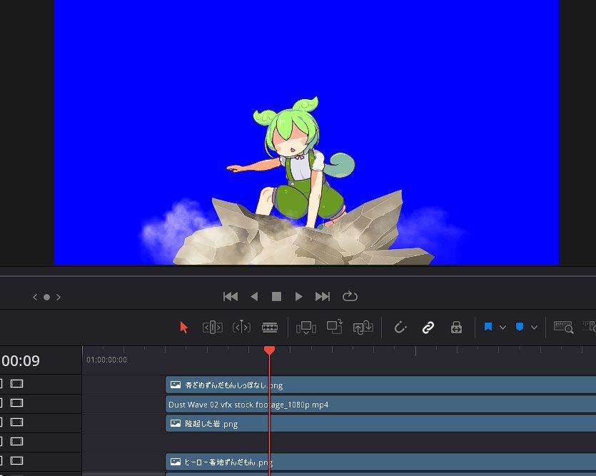596x476 pixels.
Task: Start forward playback
Action: pyautogui.click(x=299, y=296)
